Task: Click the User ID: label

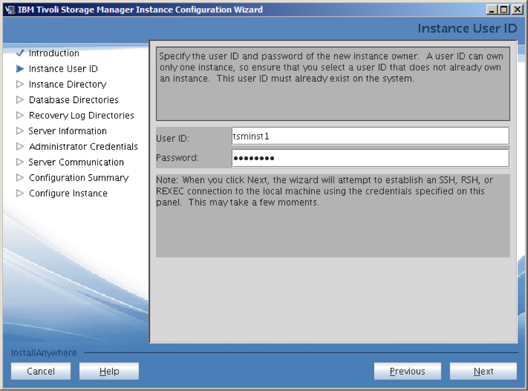Action: coord(173,138)
